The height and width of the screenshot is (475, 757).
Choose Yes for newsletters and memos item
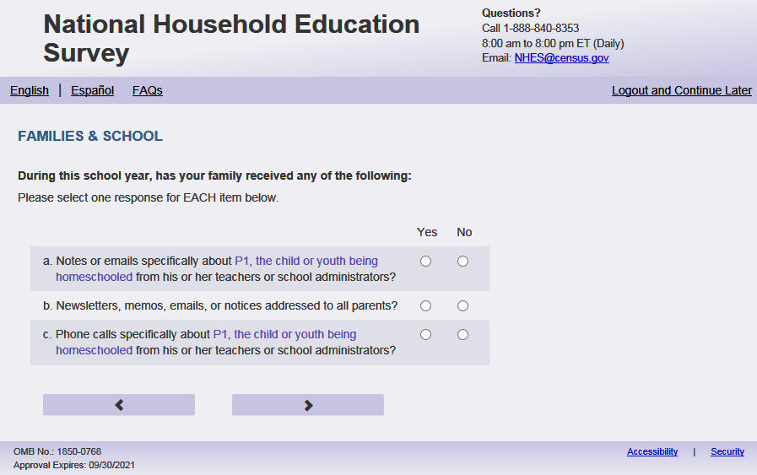(x=425, y=305)
